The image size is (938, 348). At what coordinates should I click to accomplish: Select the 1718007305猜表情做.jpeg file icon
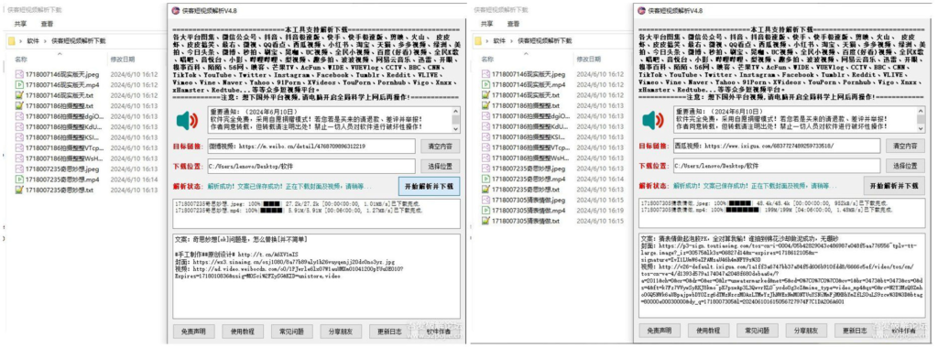tap(486, 200)
